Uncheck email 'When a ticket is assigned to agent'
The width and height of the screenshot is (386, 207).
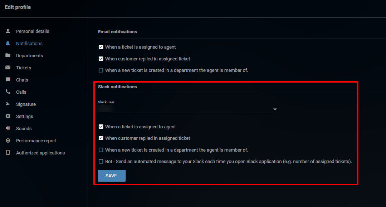point(101,47)
